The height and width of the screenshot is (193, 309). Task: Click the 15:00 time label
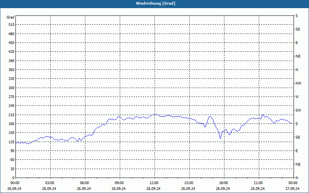189,183
